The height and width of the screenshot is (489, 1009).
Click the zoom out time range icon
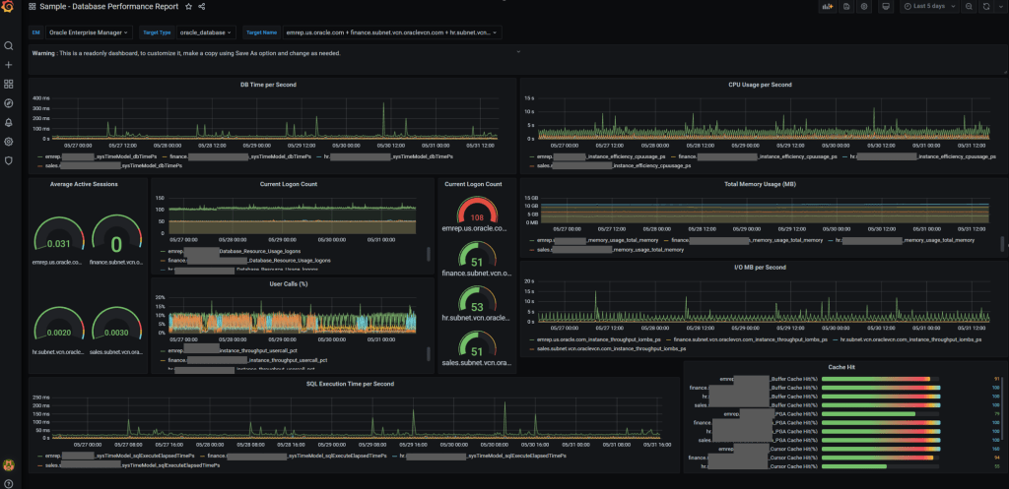[969, 7]
